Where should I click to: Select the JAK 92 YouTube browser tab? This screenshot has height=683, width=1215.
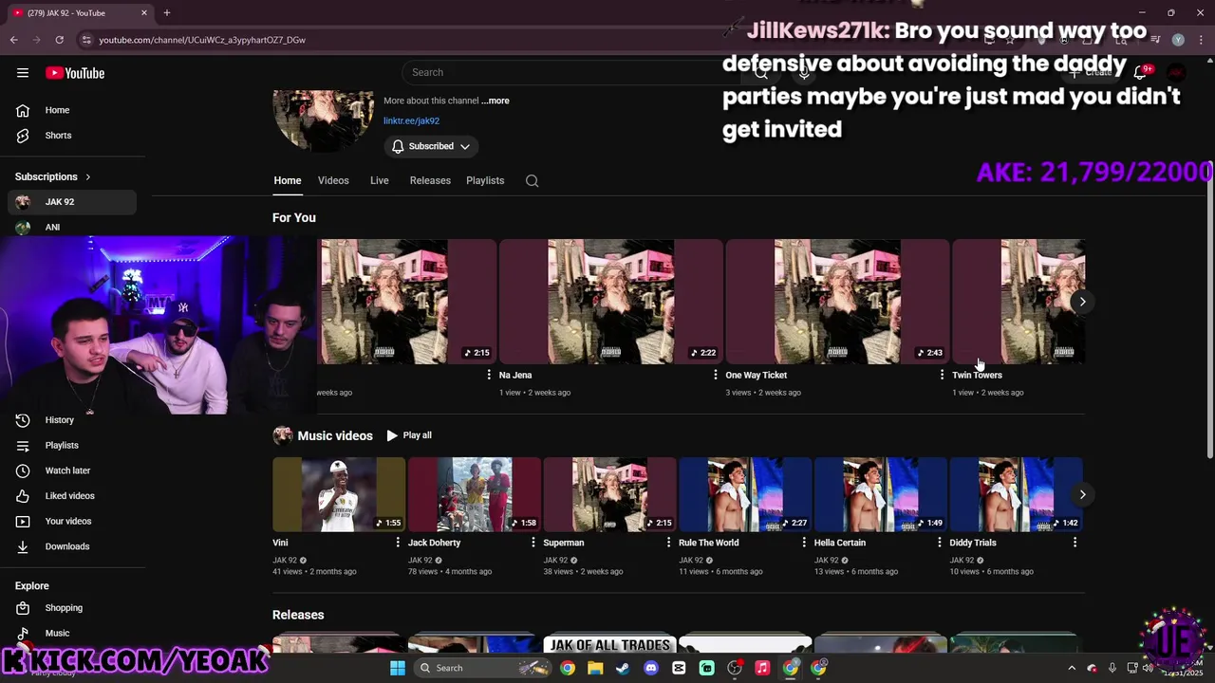pos(80,13)
